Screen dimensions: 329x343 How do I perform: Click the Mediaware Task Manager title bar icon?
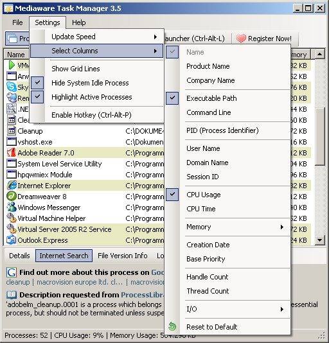tap(9, 8)
